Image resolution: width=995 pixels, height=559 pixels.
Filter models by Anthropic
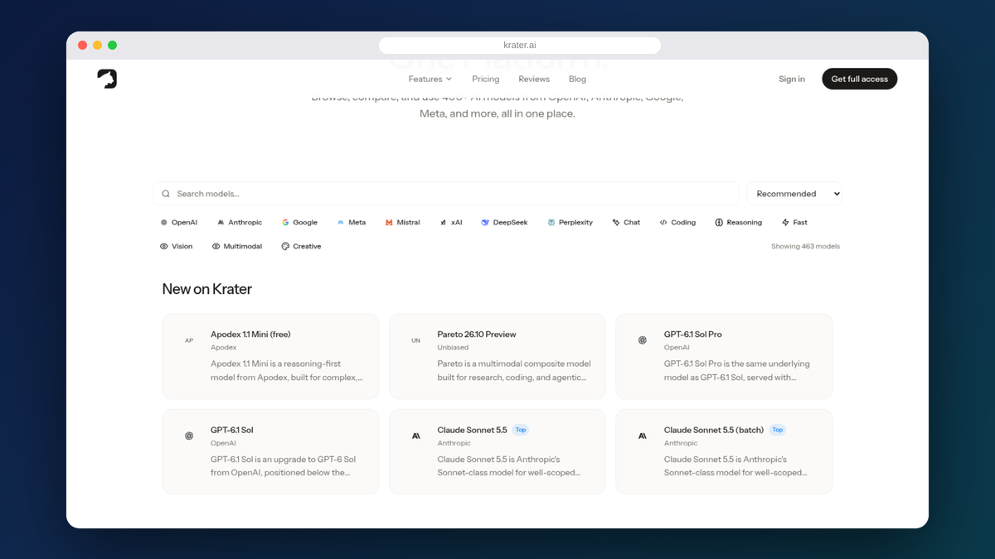point(240,223)
